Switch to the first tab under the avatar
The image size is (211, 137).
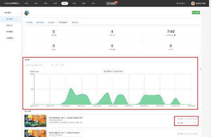pos(29,23)
